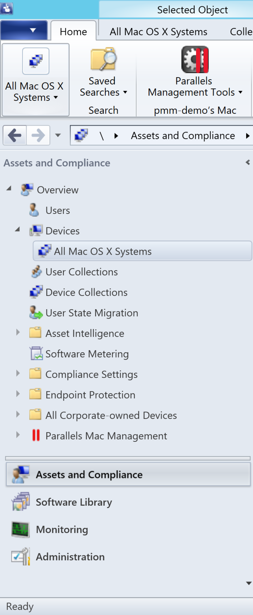Collapse the Devices tree node
253x615 pixels.
tap(18, 229)
